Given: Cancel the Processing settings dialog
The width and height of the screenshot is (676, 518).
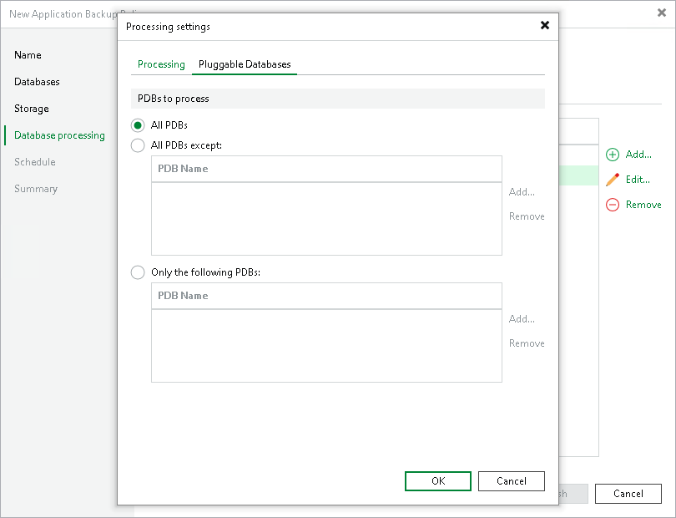Looking at the screenshot, I should [511, 481].
